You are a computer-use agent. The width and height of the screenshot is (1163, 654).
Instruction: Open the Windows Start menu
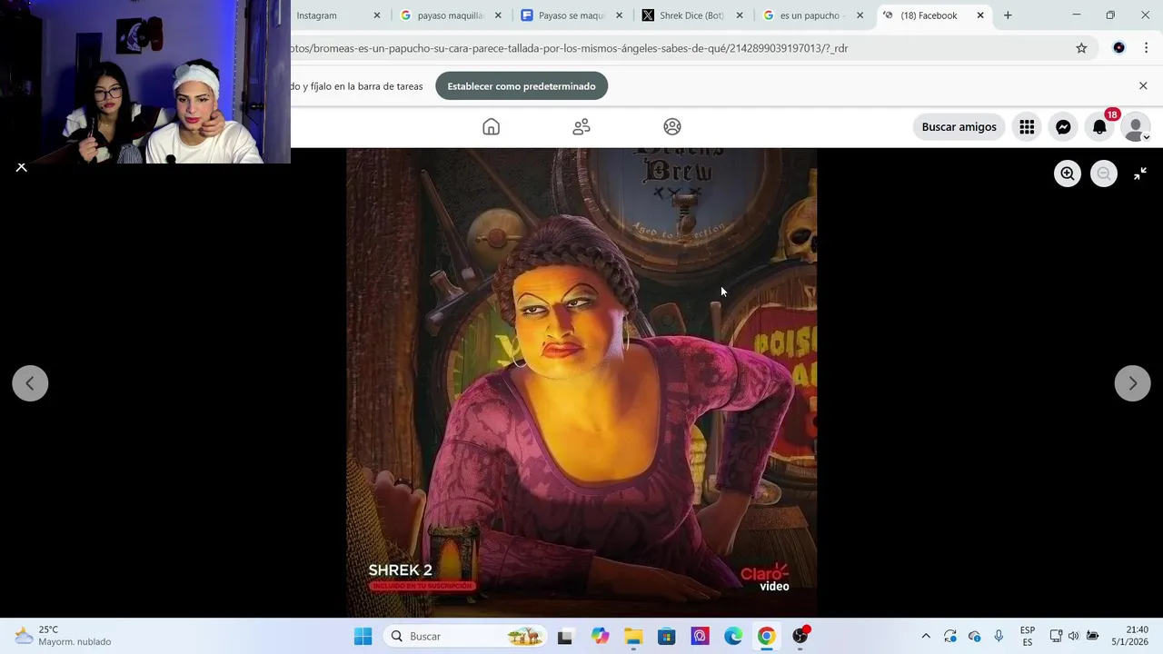click(x=363, y=637)
